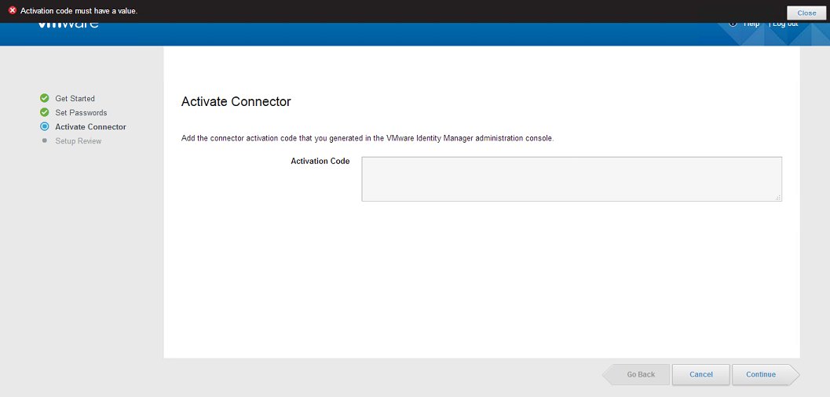Close the activation code error notification
The height and width of the screenshot is (397, 830).
[x=806, y=13]
